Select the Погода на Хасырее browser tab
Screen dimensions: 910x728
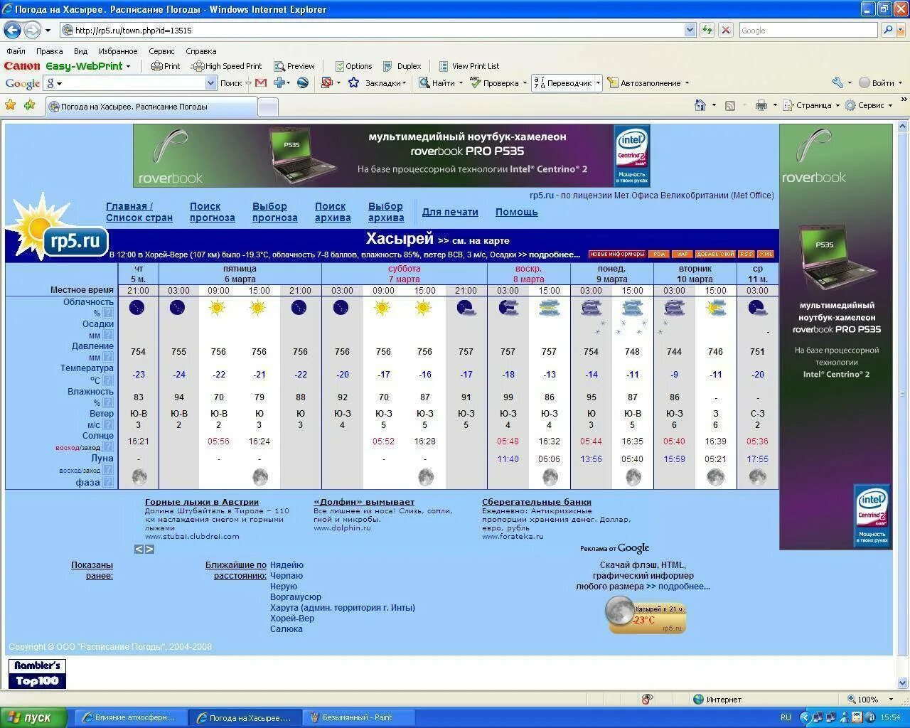click(x=151, y=107)
